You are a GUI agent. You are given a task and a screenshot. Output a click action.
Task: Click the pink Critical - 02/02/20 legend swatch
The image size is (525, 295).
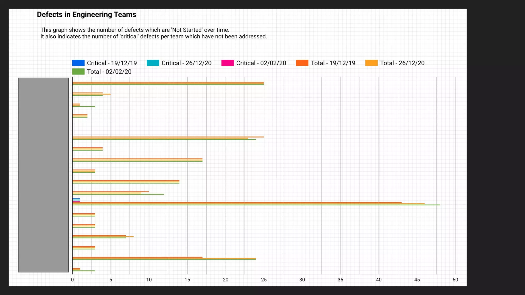(x=227, y=63)
